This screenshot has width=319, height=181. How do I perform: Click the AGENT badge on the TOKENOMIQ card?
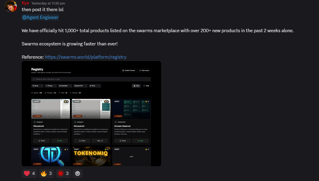coord(76,149)
